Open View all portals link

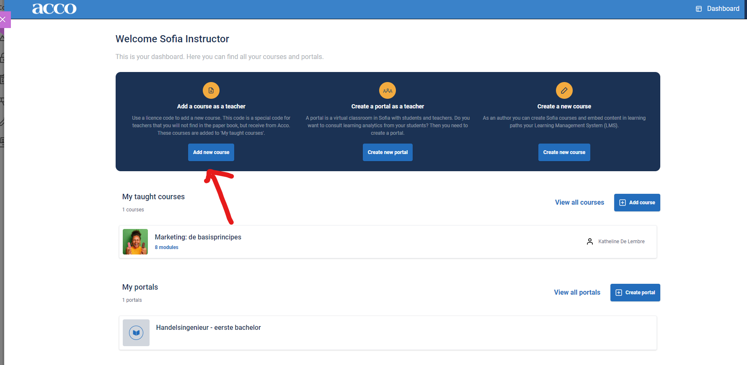click(577, 293)
